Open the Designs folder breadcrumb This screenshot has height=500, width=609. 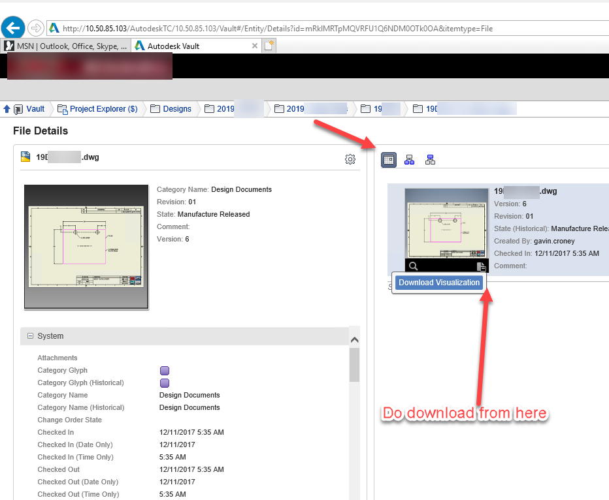[177, 109]
